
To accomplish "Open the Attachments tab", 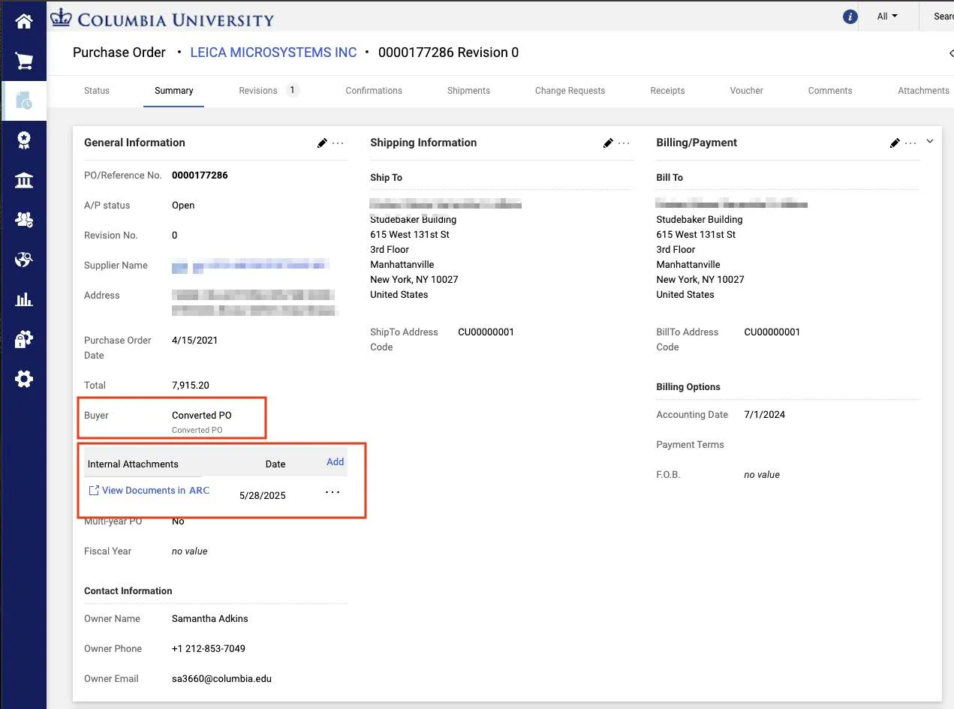I will point(923,91).
